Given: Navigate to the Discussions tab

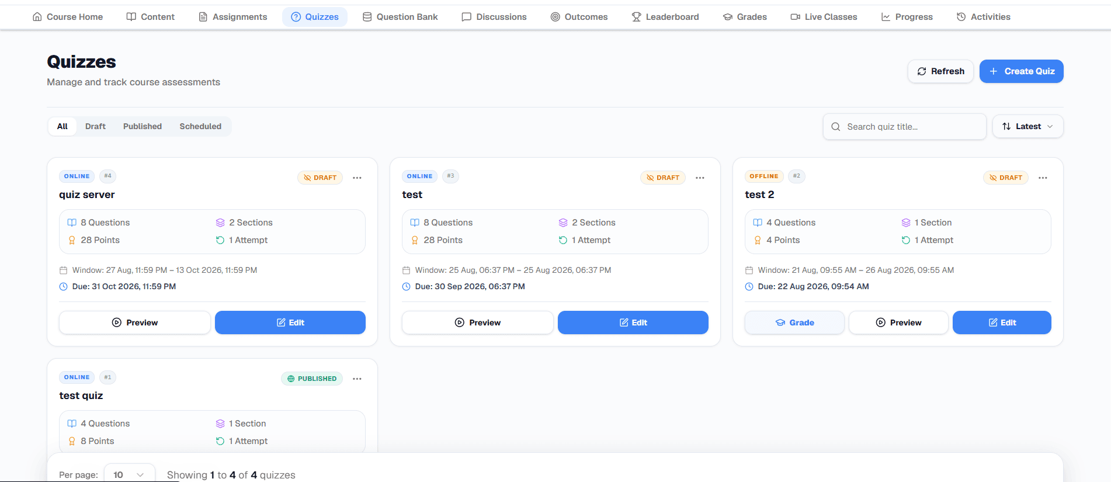Looking at the screenshot, I should [494, 17].
